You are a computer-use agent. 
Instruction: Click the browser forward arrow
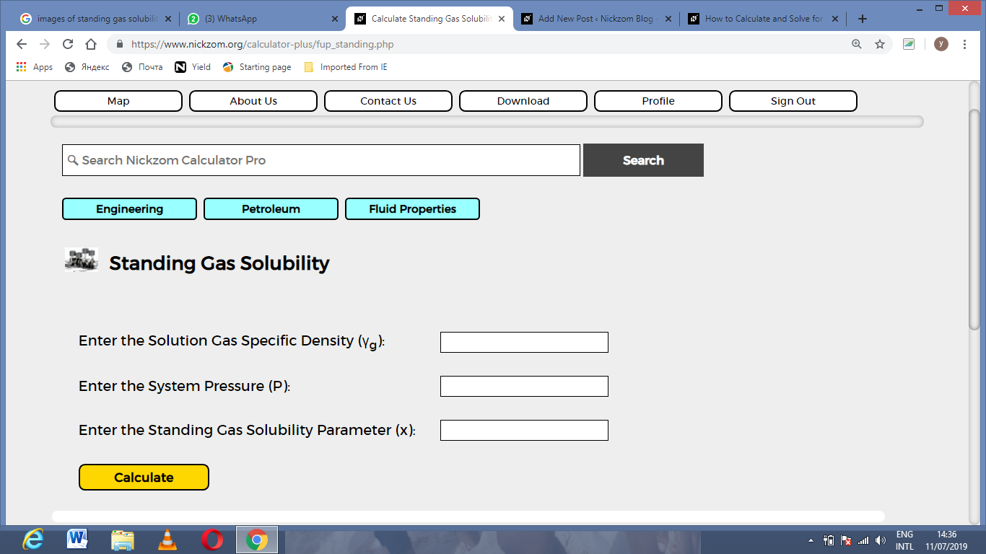tap(45, 44)
